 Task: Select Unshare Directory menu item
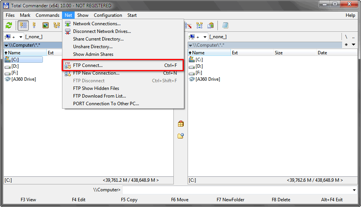[123, 46]
